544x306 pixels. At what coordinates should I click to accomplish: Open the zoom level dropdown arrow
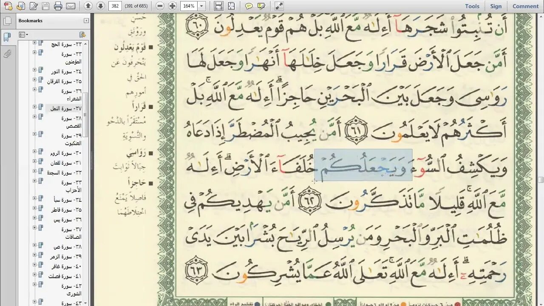point(201,6)
